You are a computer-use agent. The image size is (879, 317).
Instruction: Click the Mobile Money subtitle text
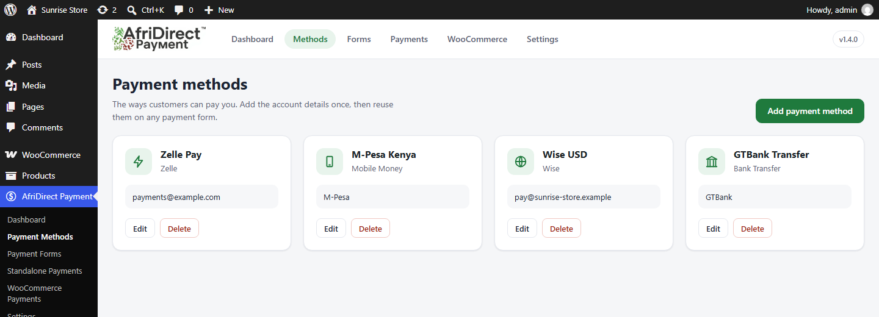tap(377, 168)
